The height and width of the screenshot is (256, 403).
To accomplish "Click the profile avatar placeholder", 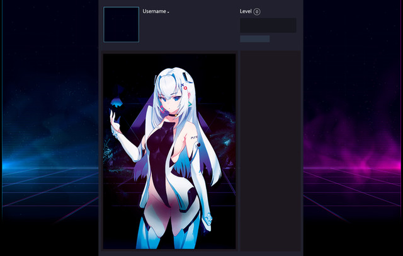I will 122,25.
